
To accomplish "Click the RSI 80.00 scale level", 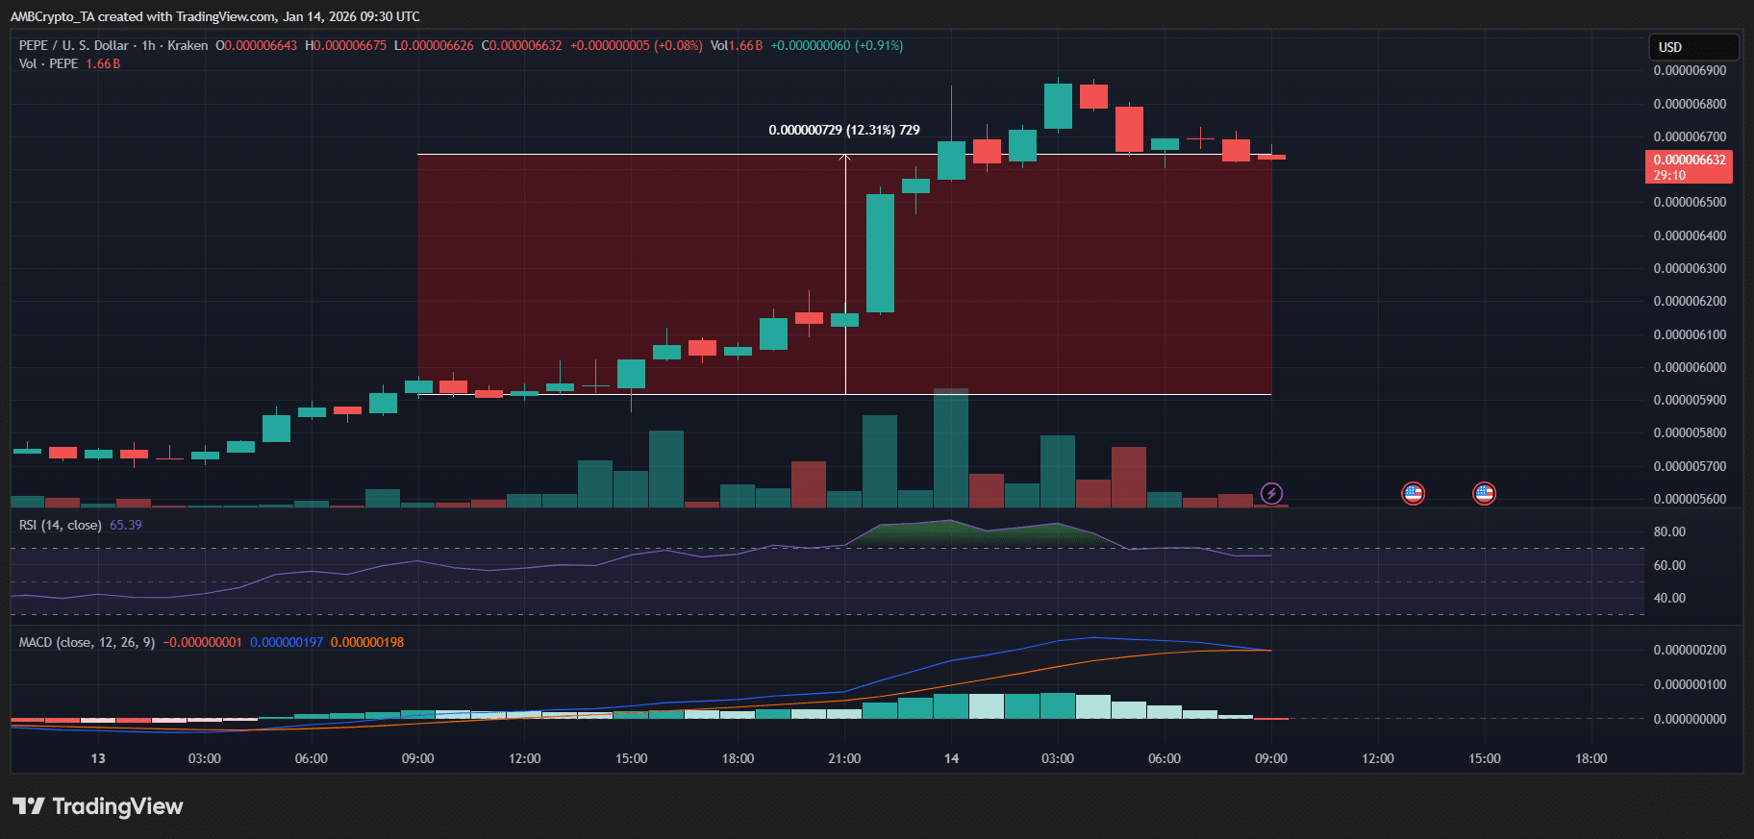I will (1668, 531).
